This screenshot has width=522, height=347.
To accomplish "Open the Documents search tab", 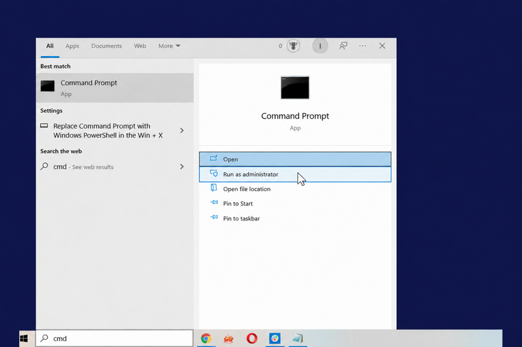I will 106,46.
